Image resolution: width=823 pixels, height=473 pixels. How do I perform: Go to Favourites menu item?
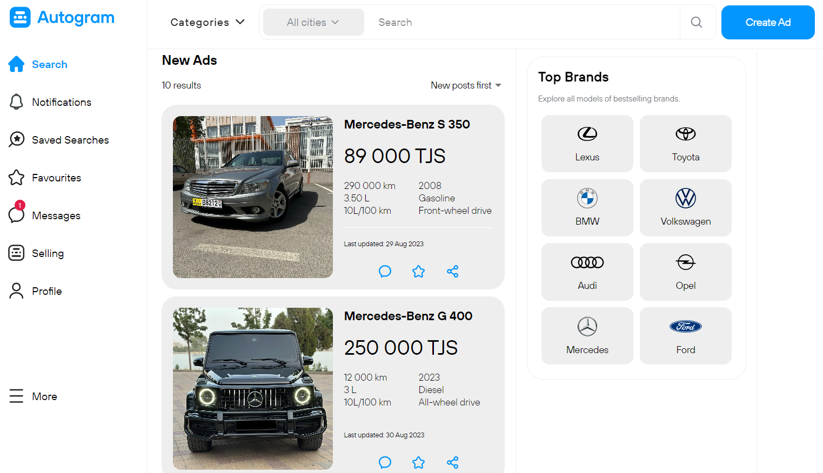56,178
